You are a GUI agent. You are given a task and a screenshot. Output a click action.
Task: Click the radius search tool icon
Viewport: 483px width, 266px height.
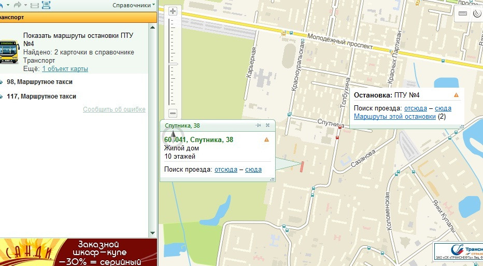click(x=477, y=13)
